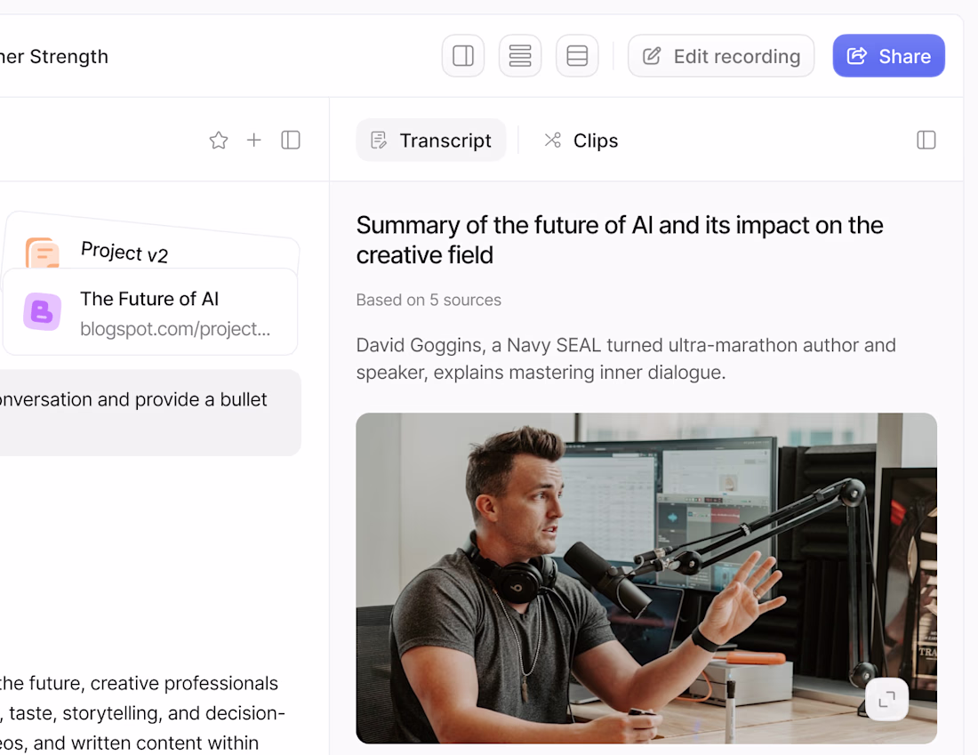The height and width of the screenshot is (755, 978).
Task: Click the blogspot.com/project... link text
Action: (175, 329)
